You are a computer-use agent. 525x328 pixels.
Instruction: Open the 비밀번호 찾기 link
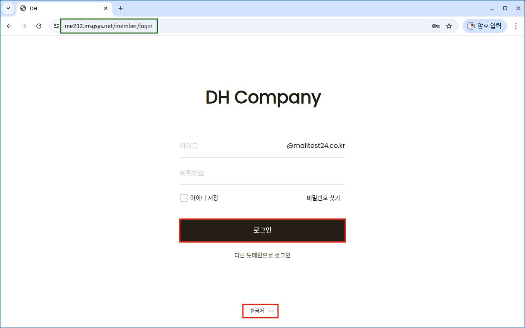click(x=323, y=198)
